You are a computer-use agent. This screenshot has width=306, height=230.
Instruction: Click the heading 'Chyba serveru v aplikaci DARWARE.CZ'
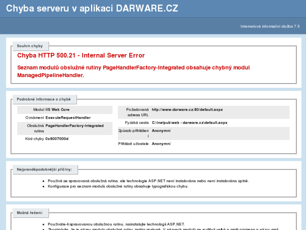92,8
